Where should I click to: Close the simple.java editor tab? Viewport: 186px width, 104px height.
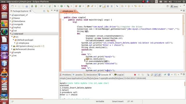(x=75, y=11)
